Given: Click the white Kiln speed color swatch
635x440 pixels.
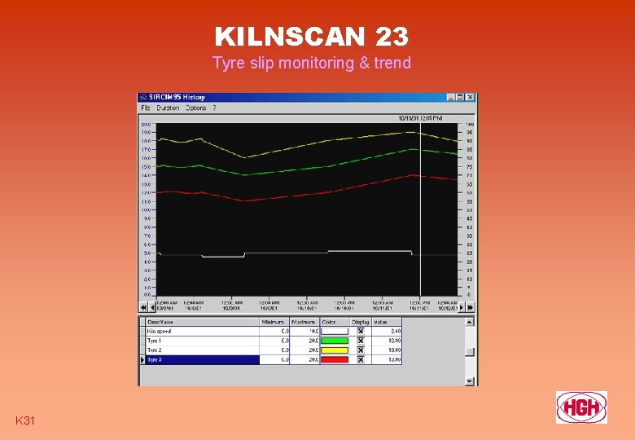Looking at the screenshot, I should (x=335, y=331).
